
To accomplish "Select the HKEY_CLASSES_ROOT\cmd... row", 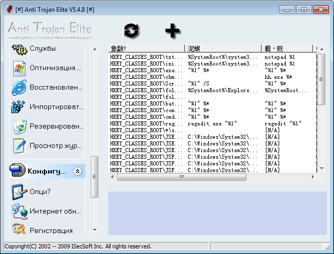I will [213, 117].
